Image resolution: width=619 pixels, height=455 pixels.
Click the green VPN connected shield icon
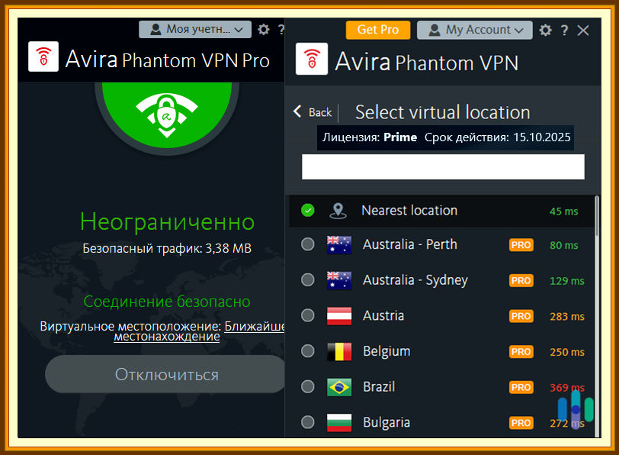(167, 115)
